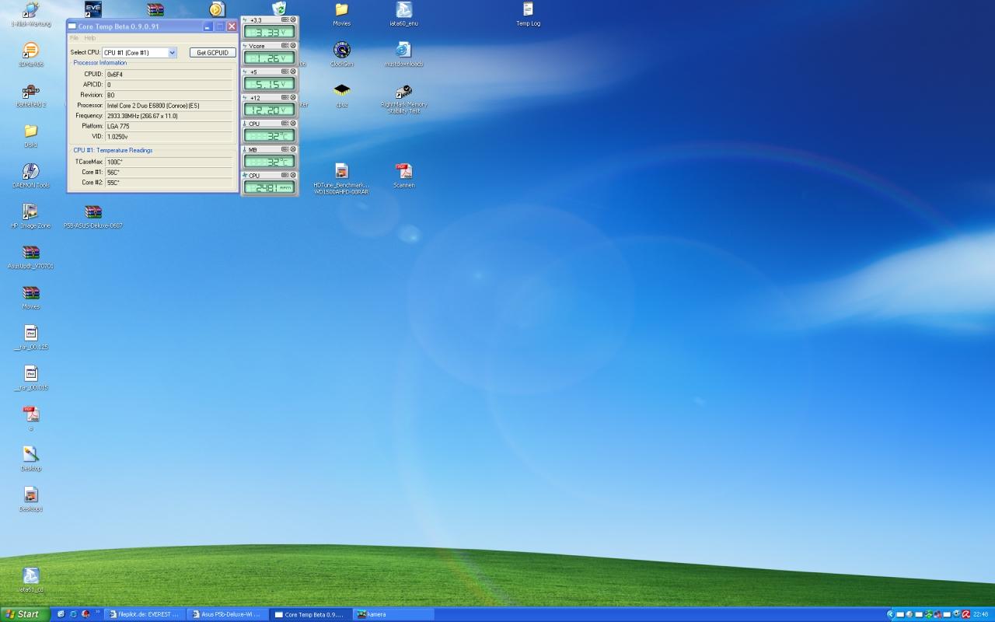Select the Battlefield 2 desktop icon
Screen dimensions: 995x622
pos(31,95)
